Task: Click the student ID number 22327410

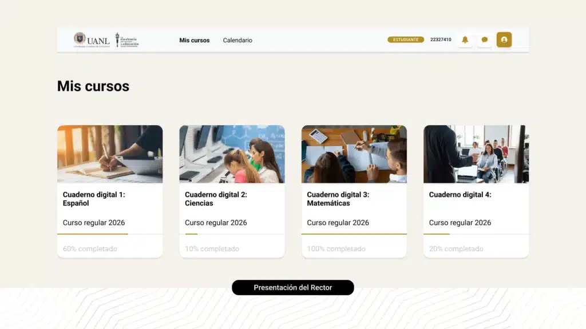Action: tap(441, 40)
